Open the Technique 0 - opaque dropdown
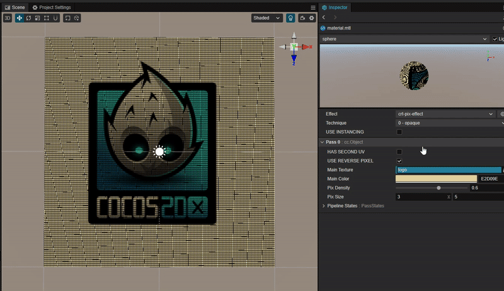Screen dimensions: 504x291 click(450, 123)
